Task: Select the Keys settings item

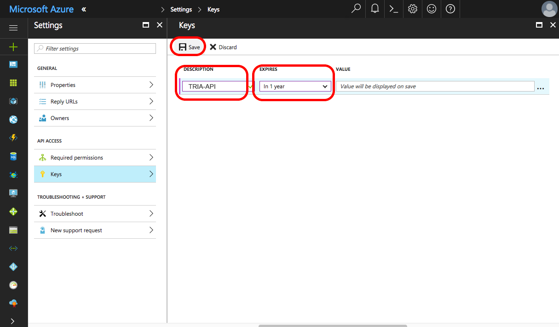Action: click(95, 174)
